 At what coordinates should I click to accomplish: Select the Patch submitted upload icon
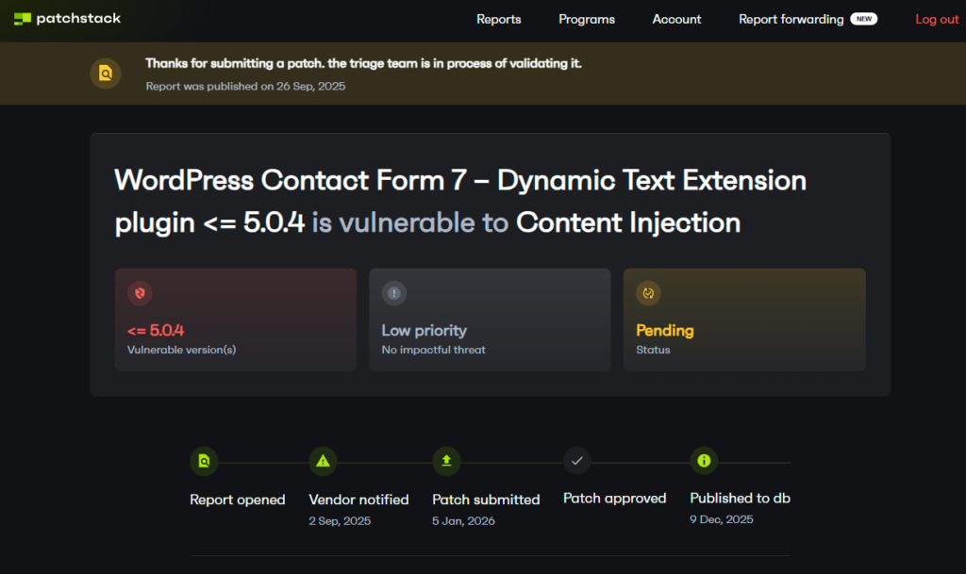pos(446,461)
